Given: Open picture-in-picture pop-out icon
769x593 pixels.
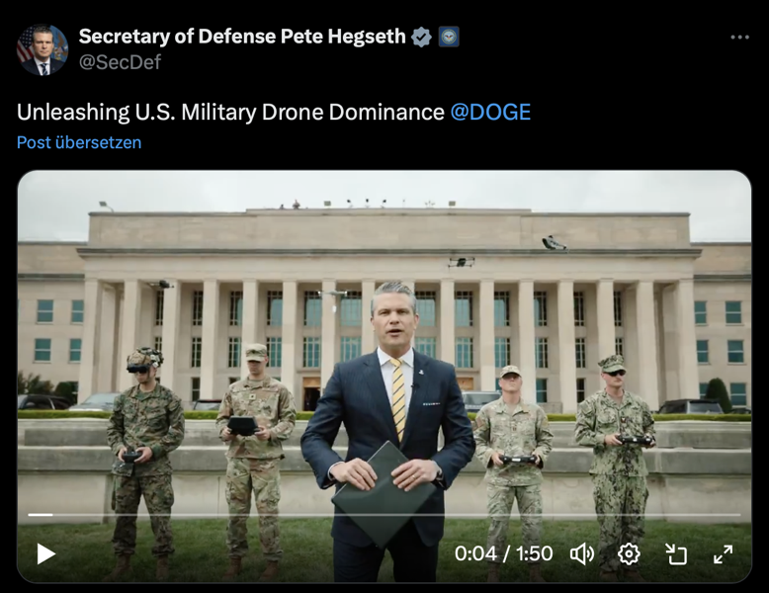Looking at the screenshot, I should click(x=676, y=554).
